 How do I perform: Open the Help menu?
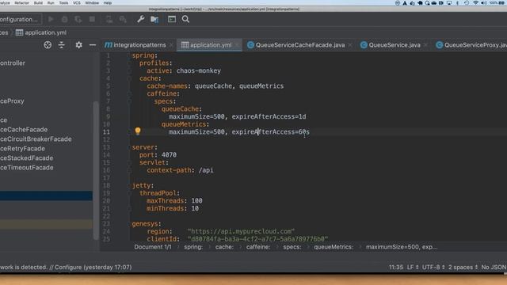108,3
